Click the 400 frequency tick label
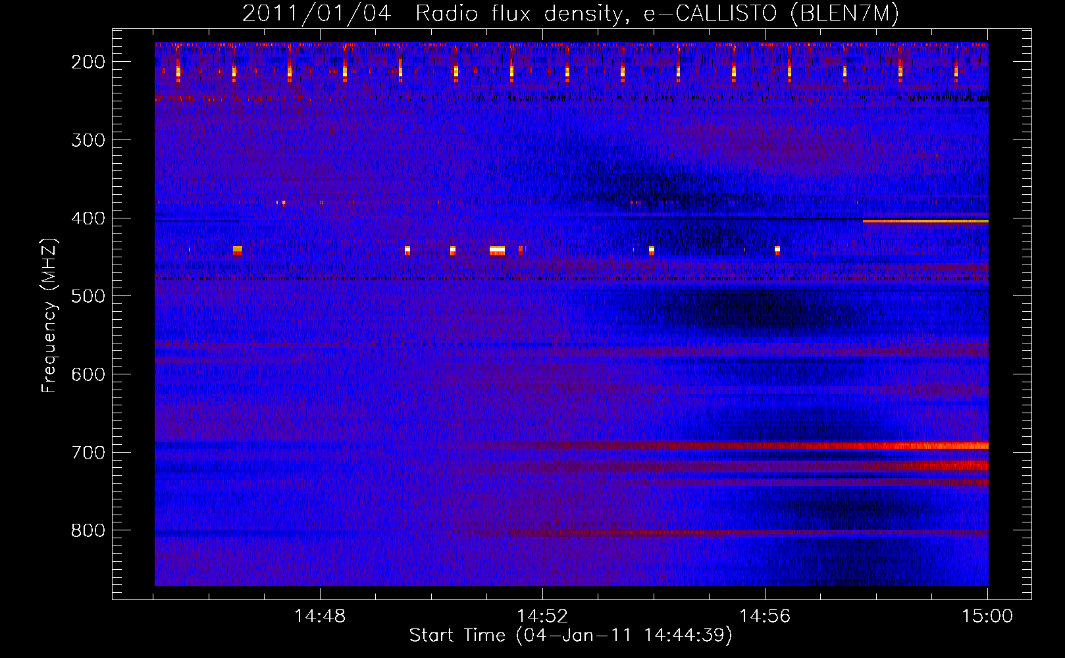Viewport: 1065px width, 658px height. click(x=88, y=218)
